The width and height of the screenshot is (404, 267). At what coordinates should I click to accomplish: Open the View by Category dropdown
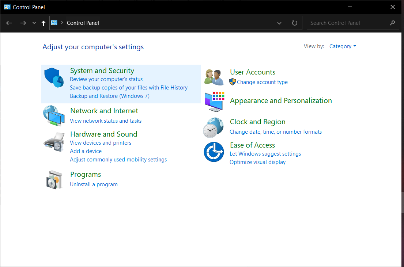pyautogui.click(x=343, y=46)
